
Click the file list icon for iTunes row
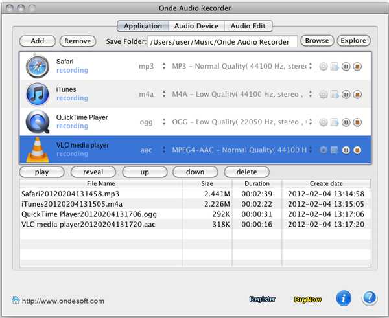pyautogui.click(x=335, y=95)
